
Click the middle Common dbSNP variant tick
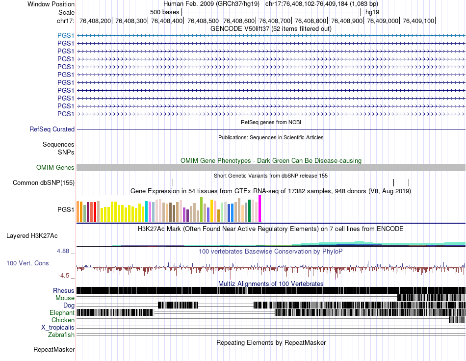pos(394,183)
